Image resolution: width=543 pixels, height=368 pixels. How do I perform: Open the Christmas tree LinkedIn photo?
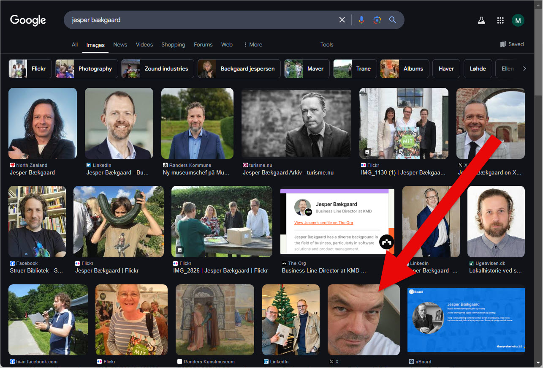tap(291, 320)
